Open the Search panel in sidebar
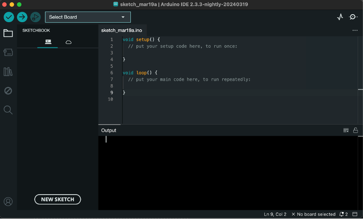This screenshot has width=363, height=219. [8, 109]
